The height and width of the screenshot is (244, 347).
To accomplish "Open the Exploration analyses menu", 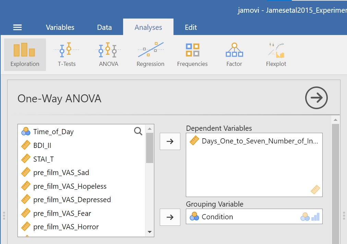I will click(x=25, y=55).
